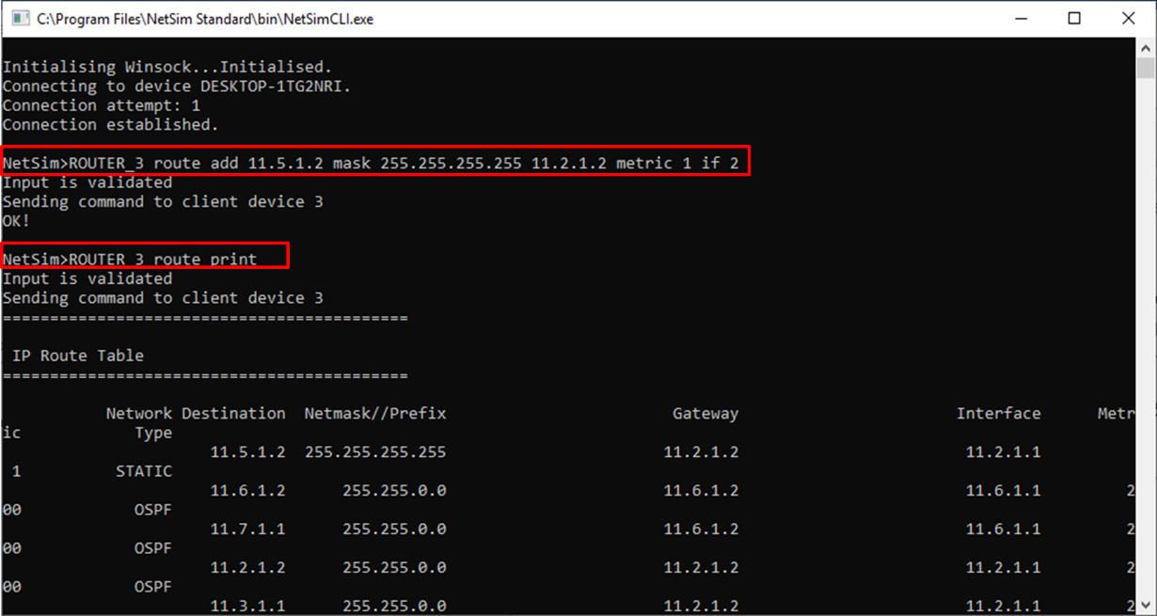Viewport: 1157px width, 616px height.
Task: Click the Network Destination column header
Action: (x=195, y=413)
